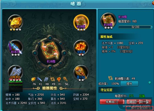The height and width of the screenshot is (111, 154).
Task: Click the central 乾坤圈 weapon display
Action: point(50,53)
